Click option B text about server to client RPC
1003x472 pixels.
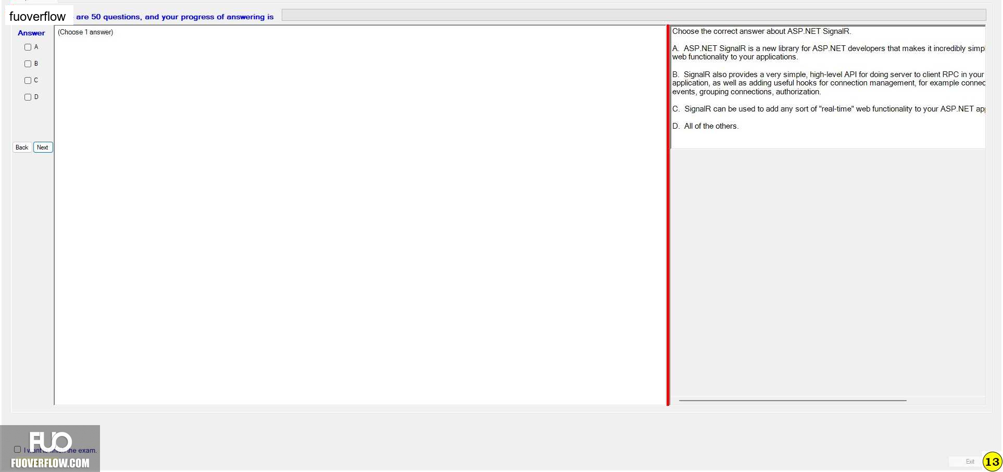pyautogui.click(x=829, y=83)
